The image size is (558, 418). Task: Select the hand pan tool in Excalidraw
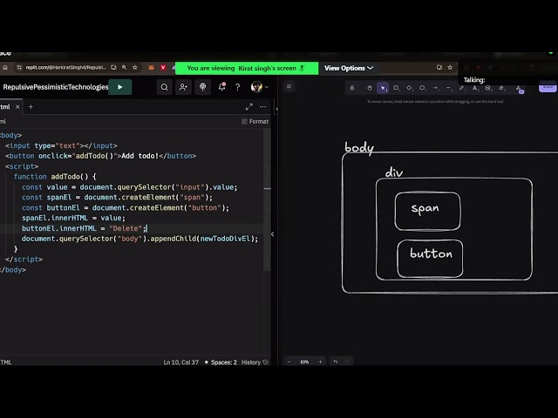coord(369,88)
